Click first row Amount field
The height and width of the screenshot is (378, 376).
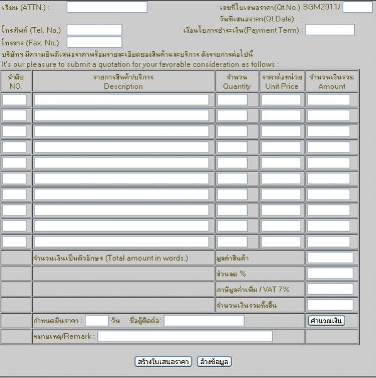click(329, 100)
